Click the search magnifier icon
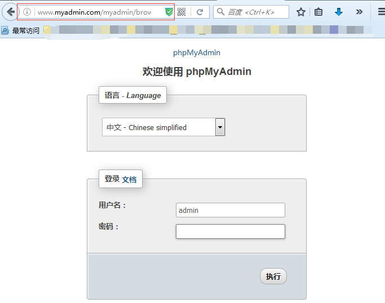This screenshot has height=303, width=385. click(220, 11)
